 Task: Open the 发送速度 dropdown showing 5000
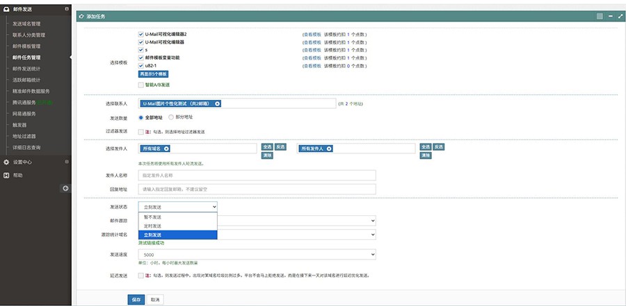click(257, 254)
